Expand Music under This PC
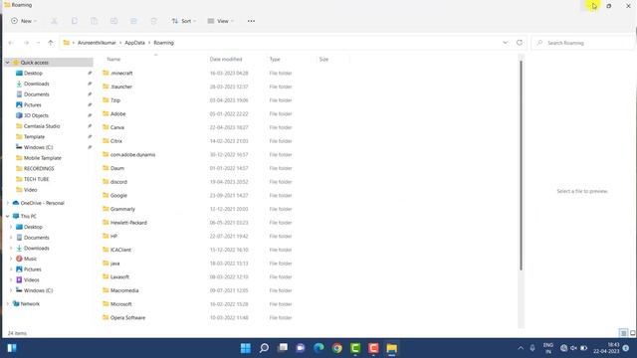637x358 pixels. pos(11,259)
